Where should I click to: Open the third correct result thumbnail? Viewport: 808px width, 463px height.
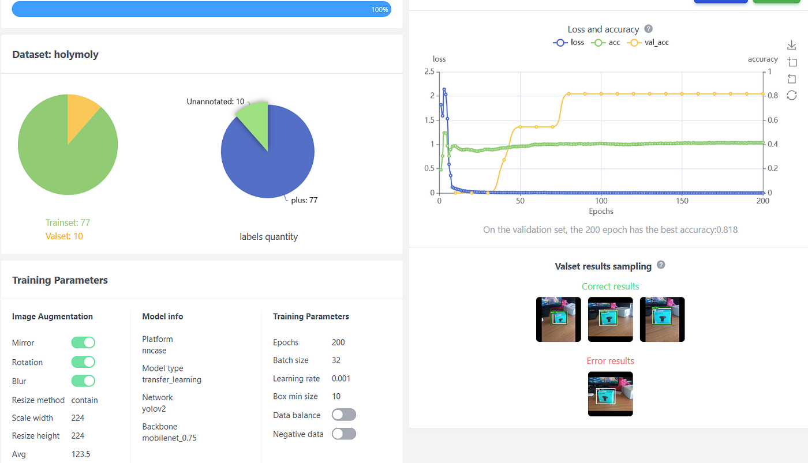[x=663, y=319]
